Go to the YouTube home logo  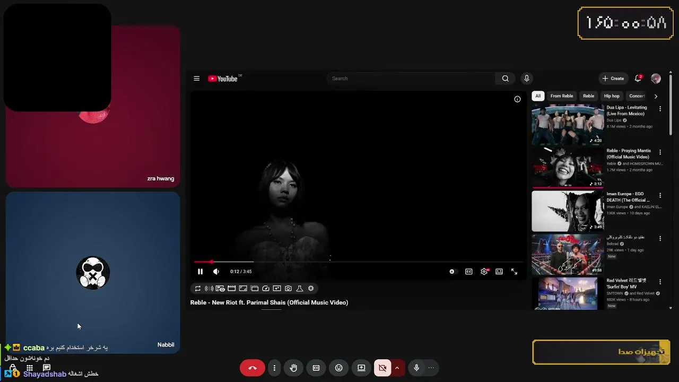point(223,79)
